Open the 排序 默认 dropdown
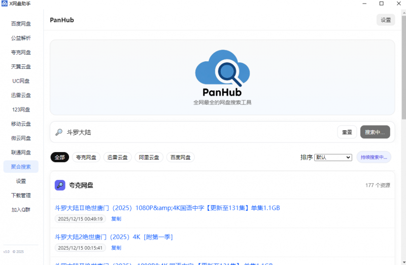The height and width of the screenshot is (265, 406). point(333,157)
